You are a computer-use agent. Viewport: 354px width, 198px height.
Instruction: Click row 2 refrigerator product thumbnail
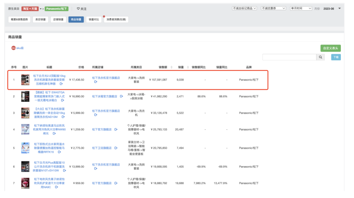25,97
